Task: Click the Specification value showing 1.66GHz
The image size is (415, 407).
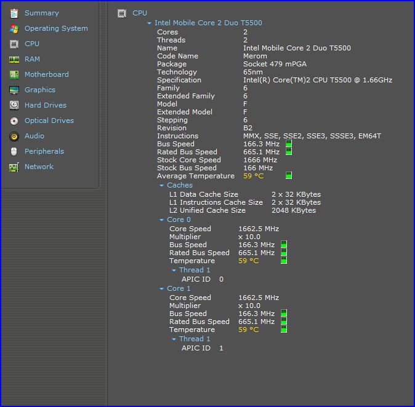Action: point(318,80)
